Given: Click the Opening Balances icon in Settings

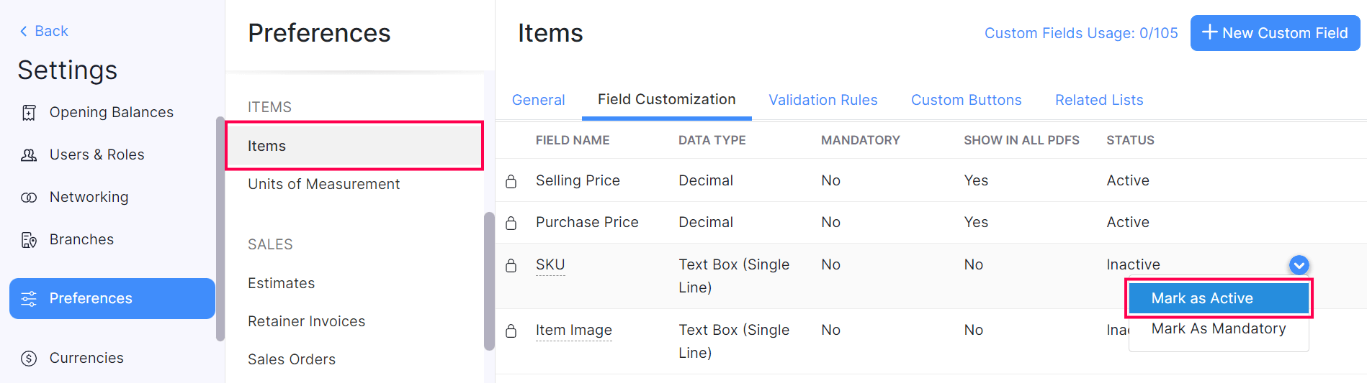Looking at the screenshot, I should (x=29, y=113).
